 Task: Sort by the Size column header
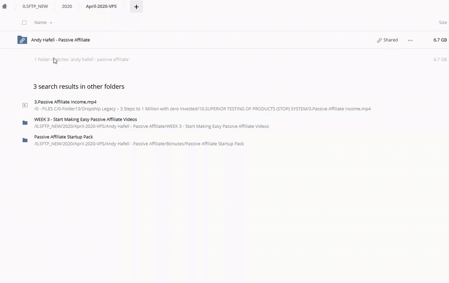(442, 22)
